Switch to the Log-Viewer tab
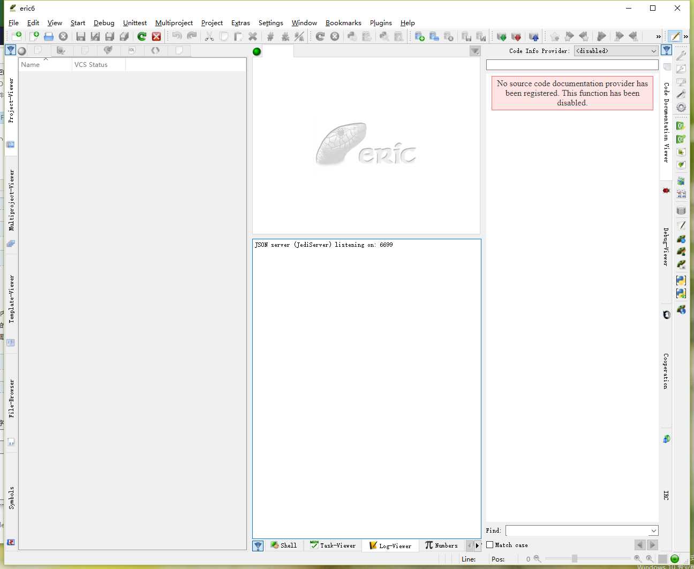 390,545
